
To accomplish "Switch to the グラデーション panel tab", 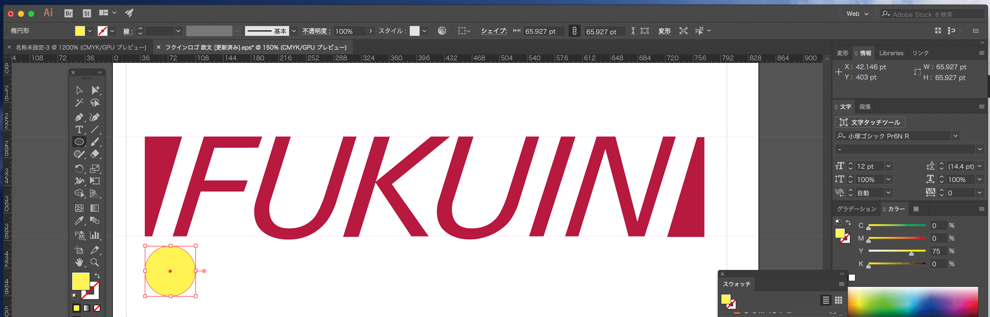I will pyautogui.click(x=857, y=209).
